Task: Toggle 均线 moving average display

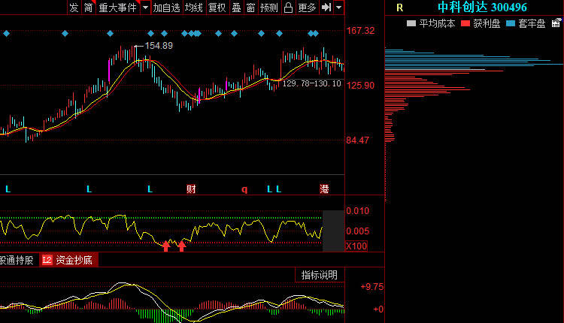Action: 194,8
